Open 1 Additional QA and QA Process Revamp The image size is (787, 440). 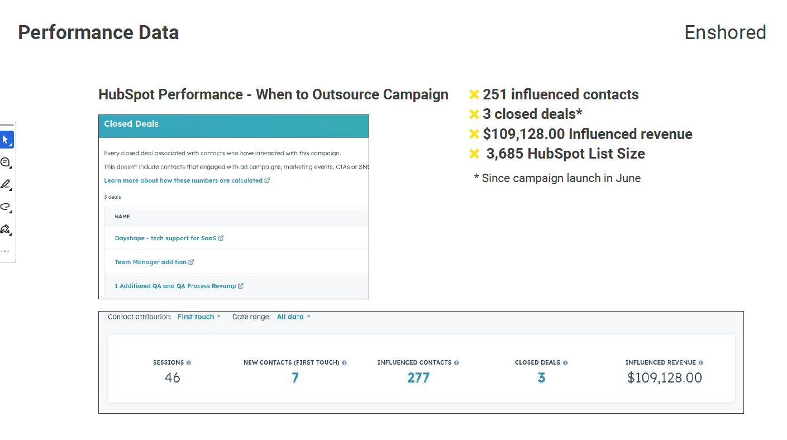[x=175, y=286]
